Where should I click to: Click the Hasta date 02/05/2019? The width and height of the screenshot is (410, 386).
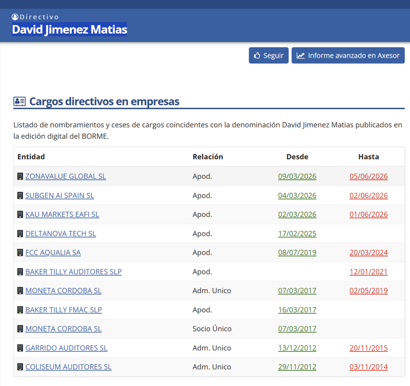click(x=369, y=291)
